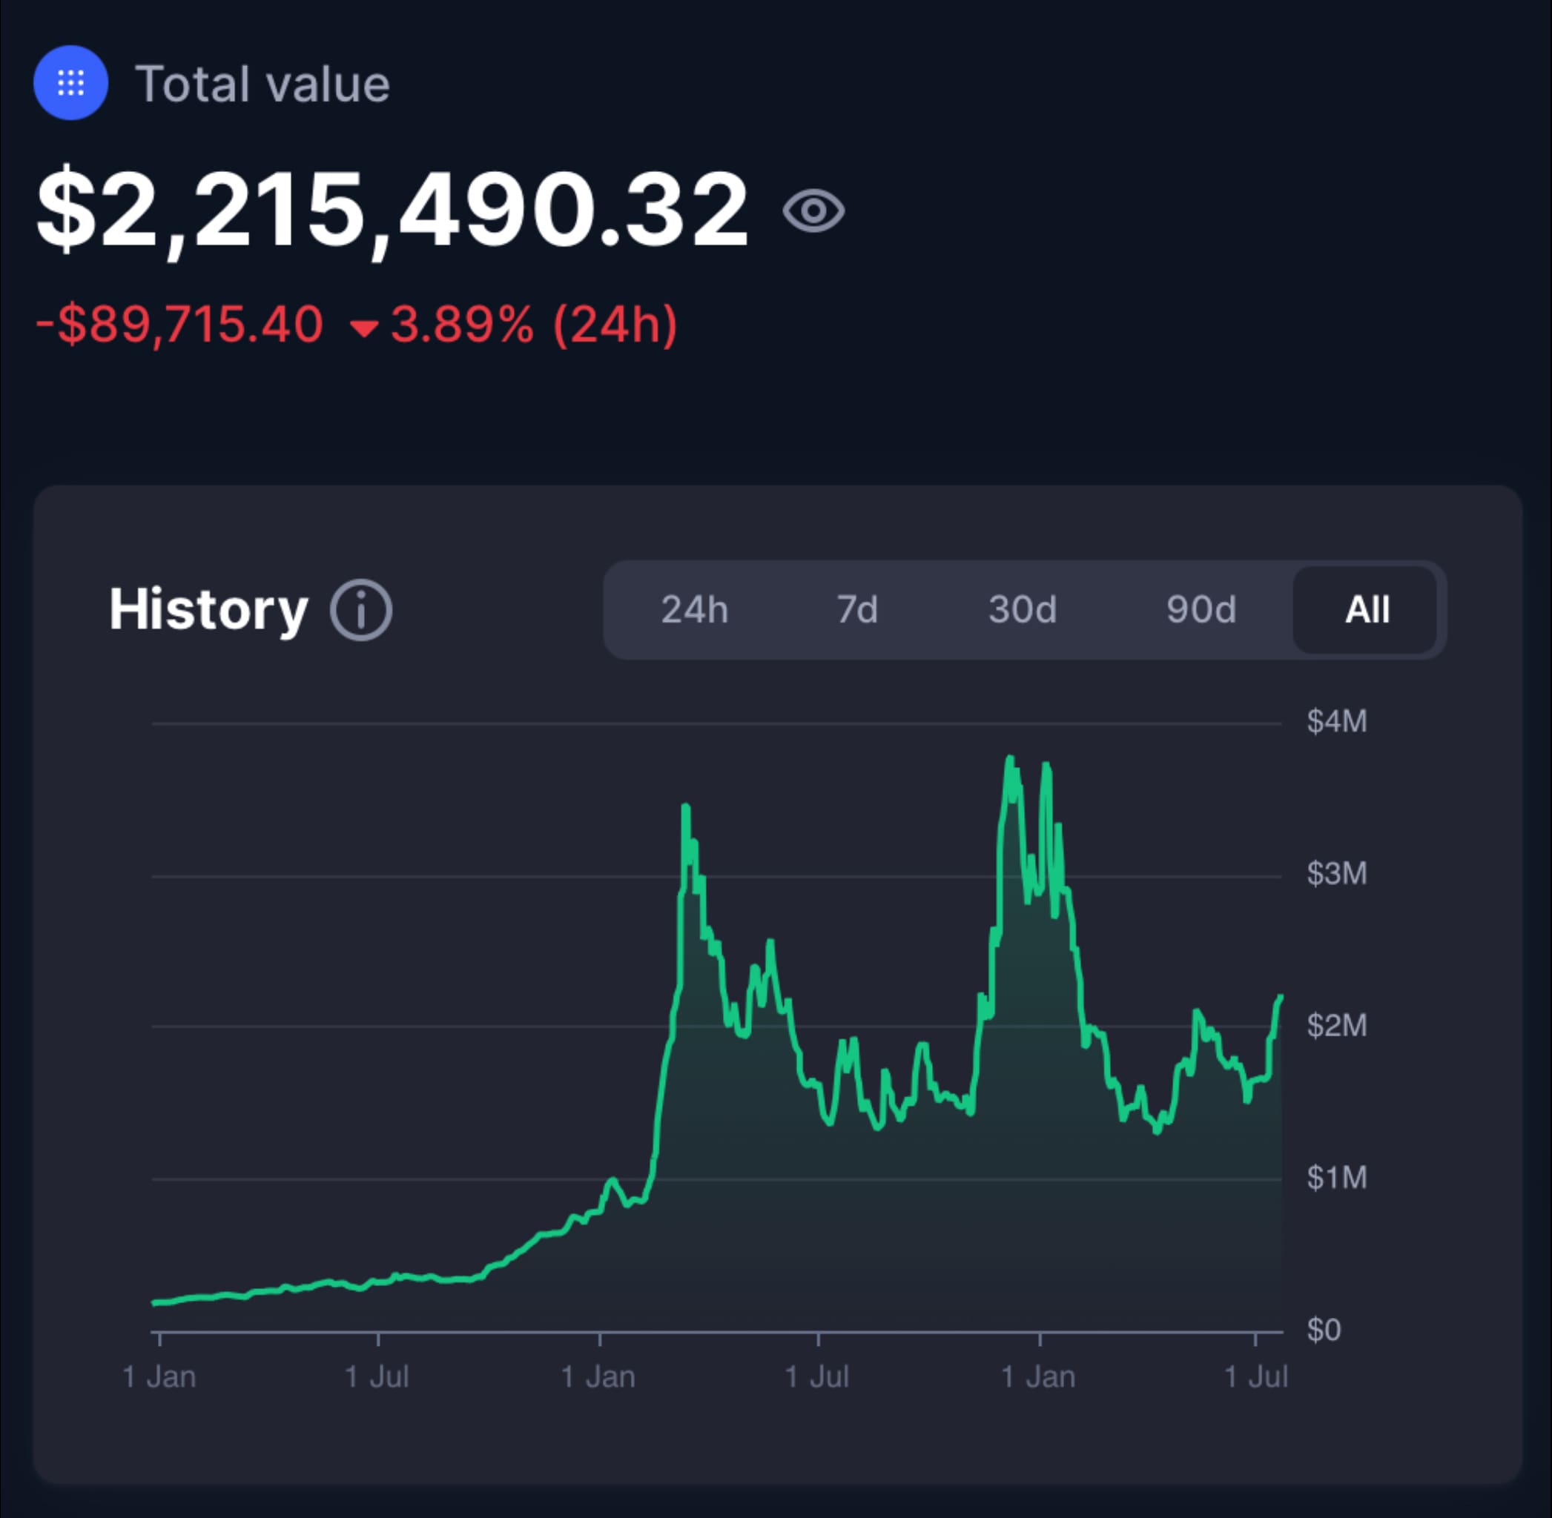Switch history range to 24h
The height and width of the screenshot is (1518, 1552).
click(x=694, y=610)
